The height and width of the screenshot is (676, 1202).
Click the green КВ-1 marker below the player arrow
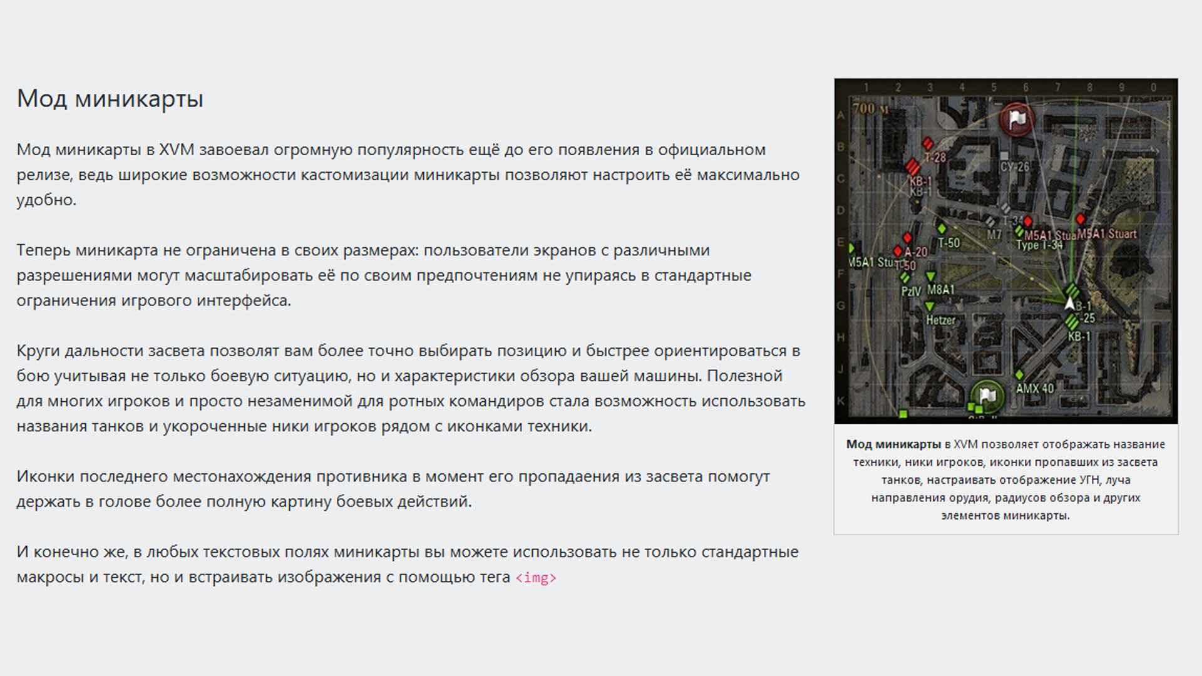click(x=1072, y=322)
